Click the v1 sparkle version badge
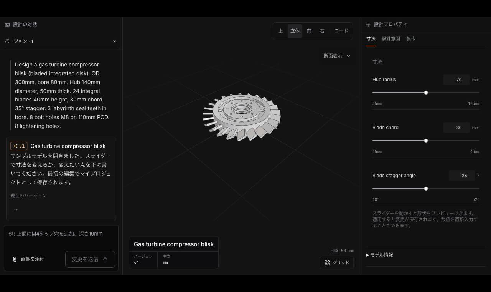The height and width of the screenshot is (292, 491). click(x=19, y=146)
